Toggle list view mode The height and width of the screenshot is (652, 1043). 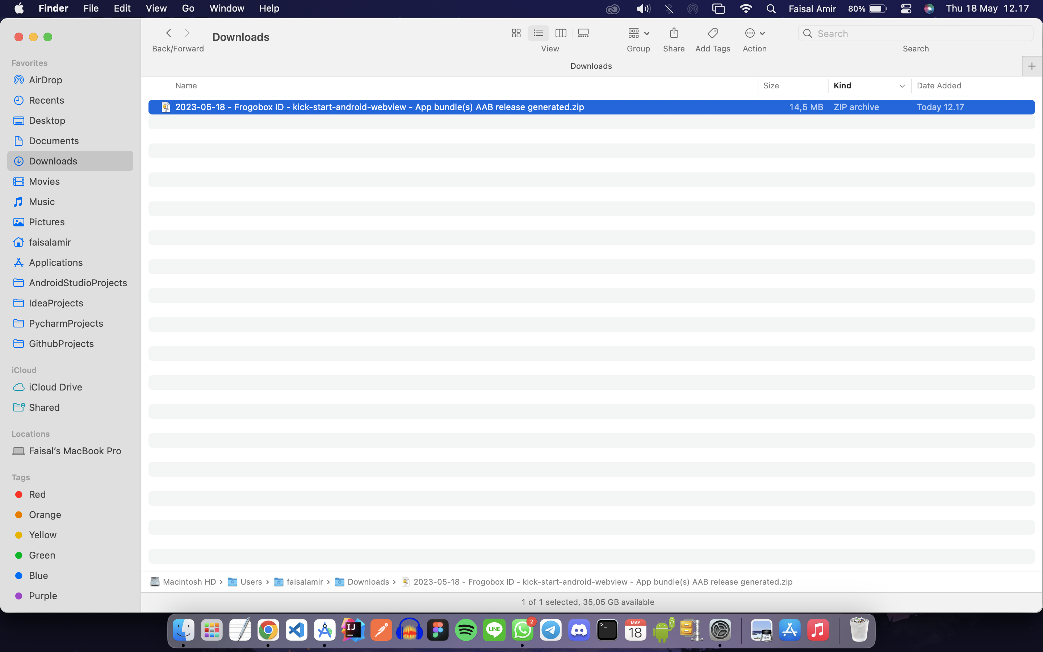(x=538, y=33)
